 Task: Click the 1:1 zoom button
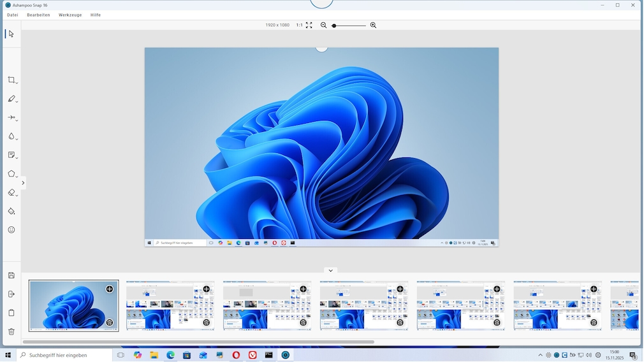pyautogui.click(x=299, y=25)
